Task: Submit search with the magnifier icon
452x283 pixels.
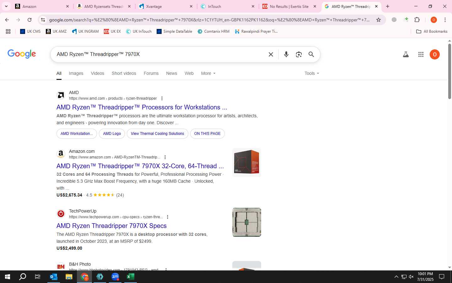Action: coord(311,54)
